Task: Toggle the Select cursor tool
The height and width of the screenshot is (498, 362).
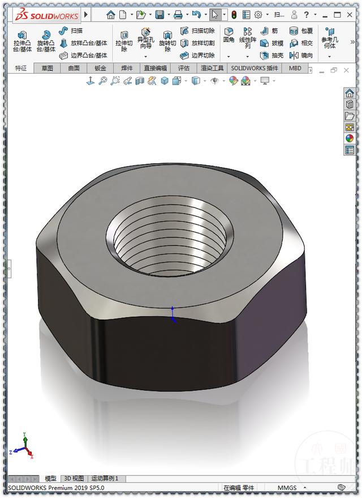Action: tap(216, 15)
